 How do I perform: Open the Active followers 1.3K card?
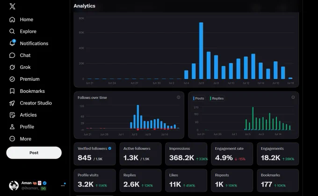(141, 154)
